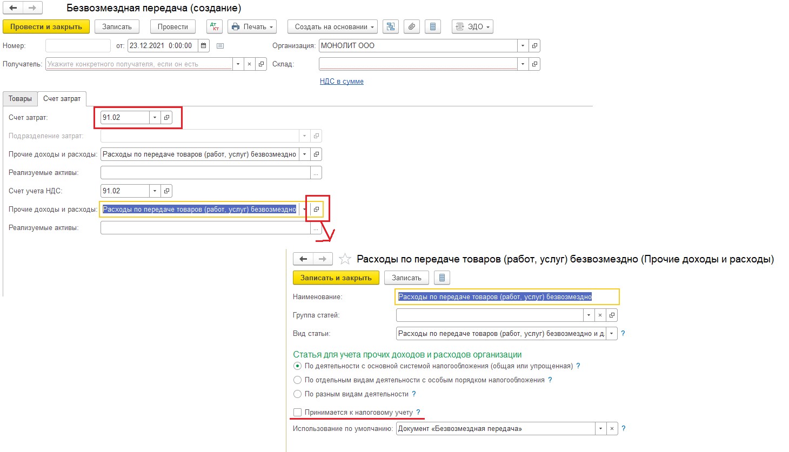The image size is (789, 452).
Task: Open the second Прочие доходы и расходы item card
Action: [x=316, y=209]
